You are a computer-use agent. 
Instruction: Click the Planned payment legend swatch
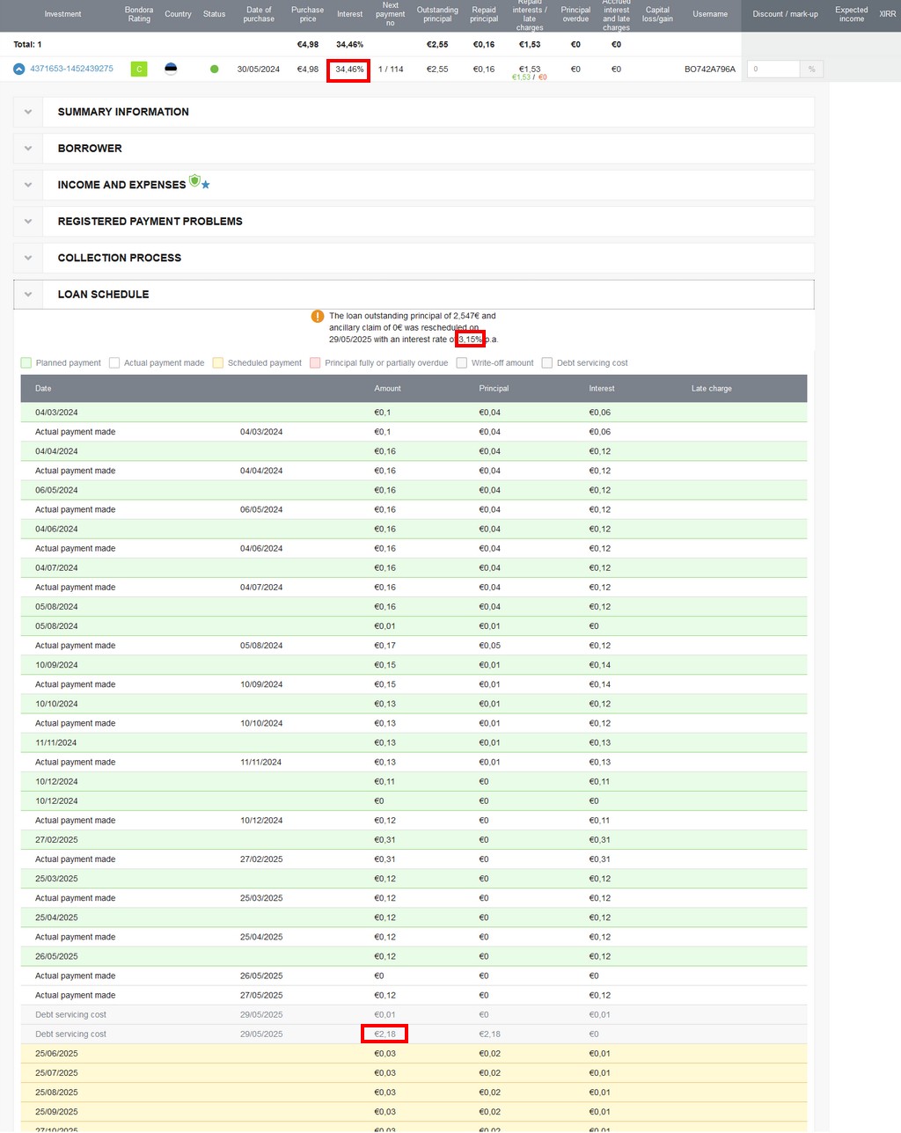(26, 362)
